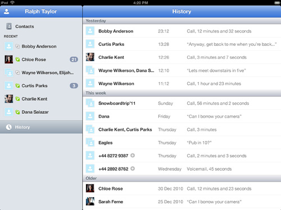Open the Contacts menu item
The width and height of the screenshot is (281, 210).
click(41, 26)
